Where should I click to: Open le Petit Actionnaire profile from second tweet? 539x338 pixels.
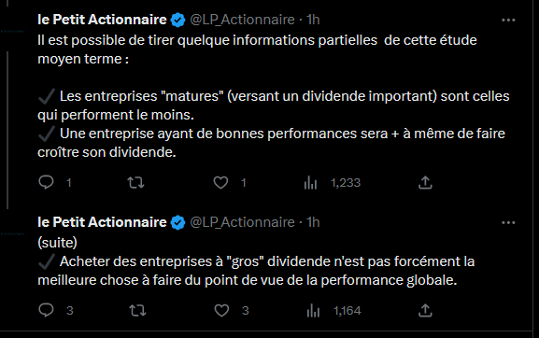[x=102, y=222]
